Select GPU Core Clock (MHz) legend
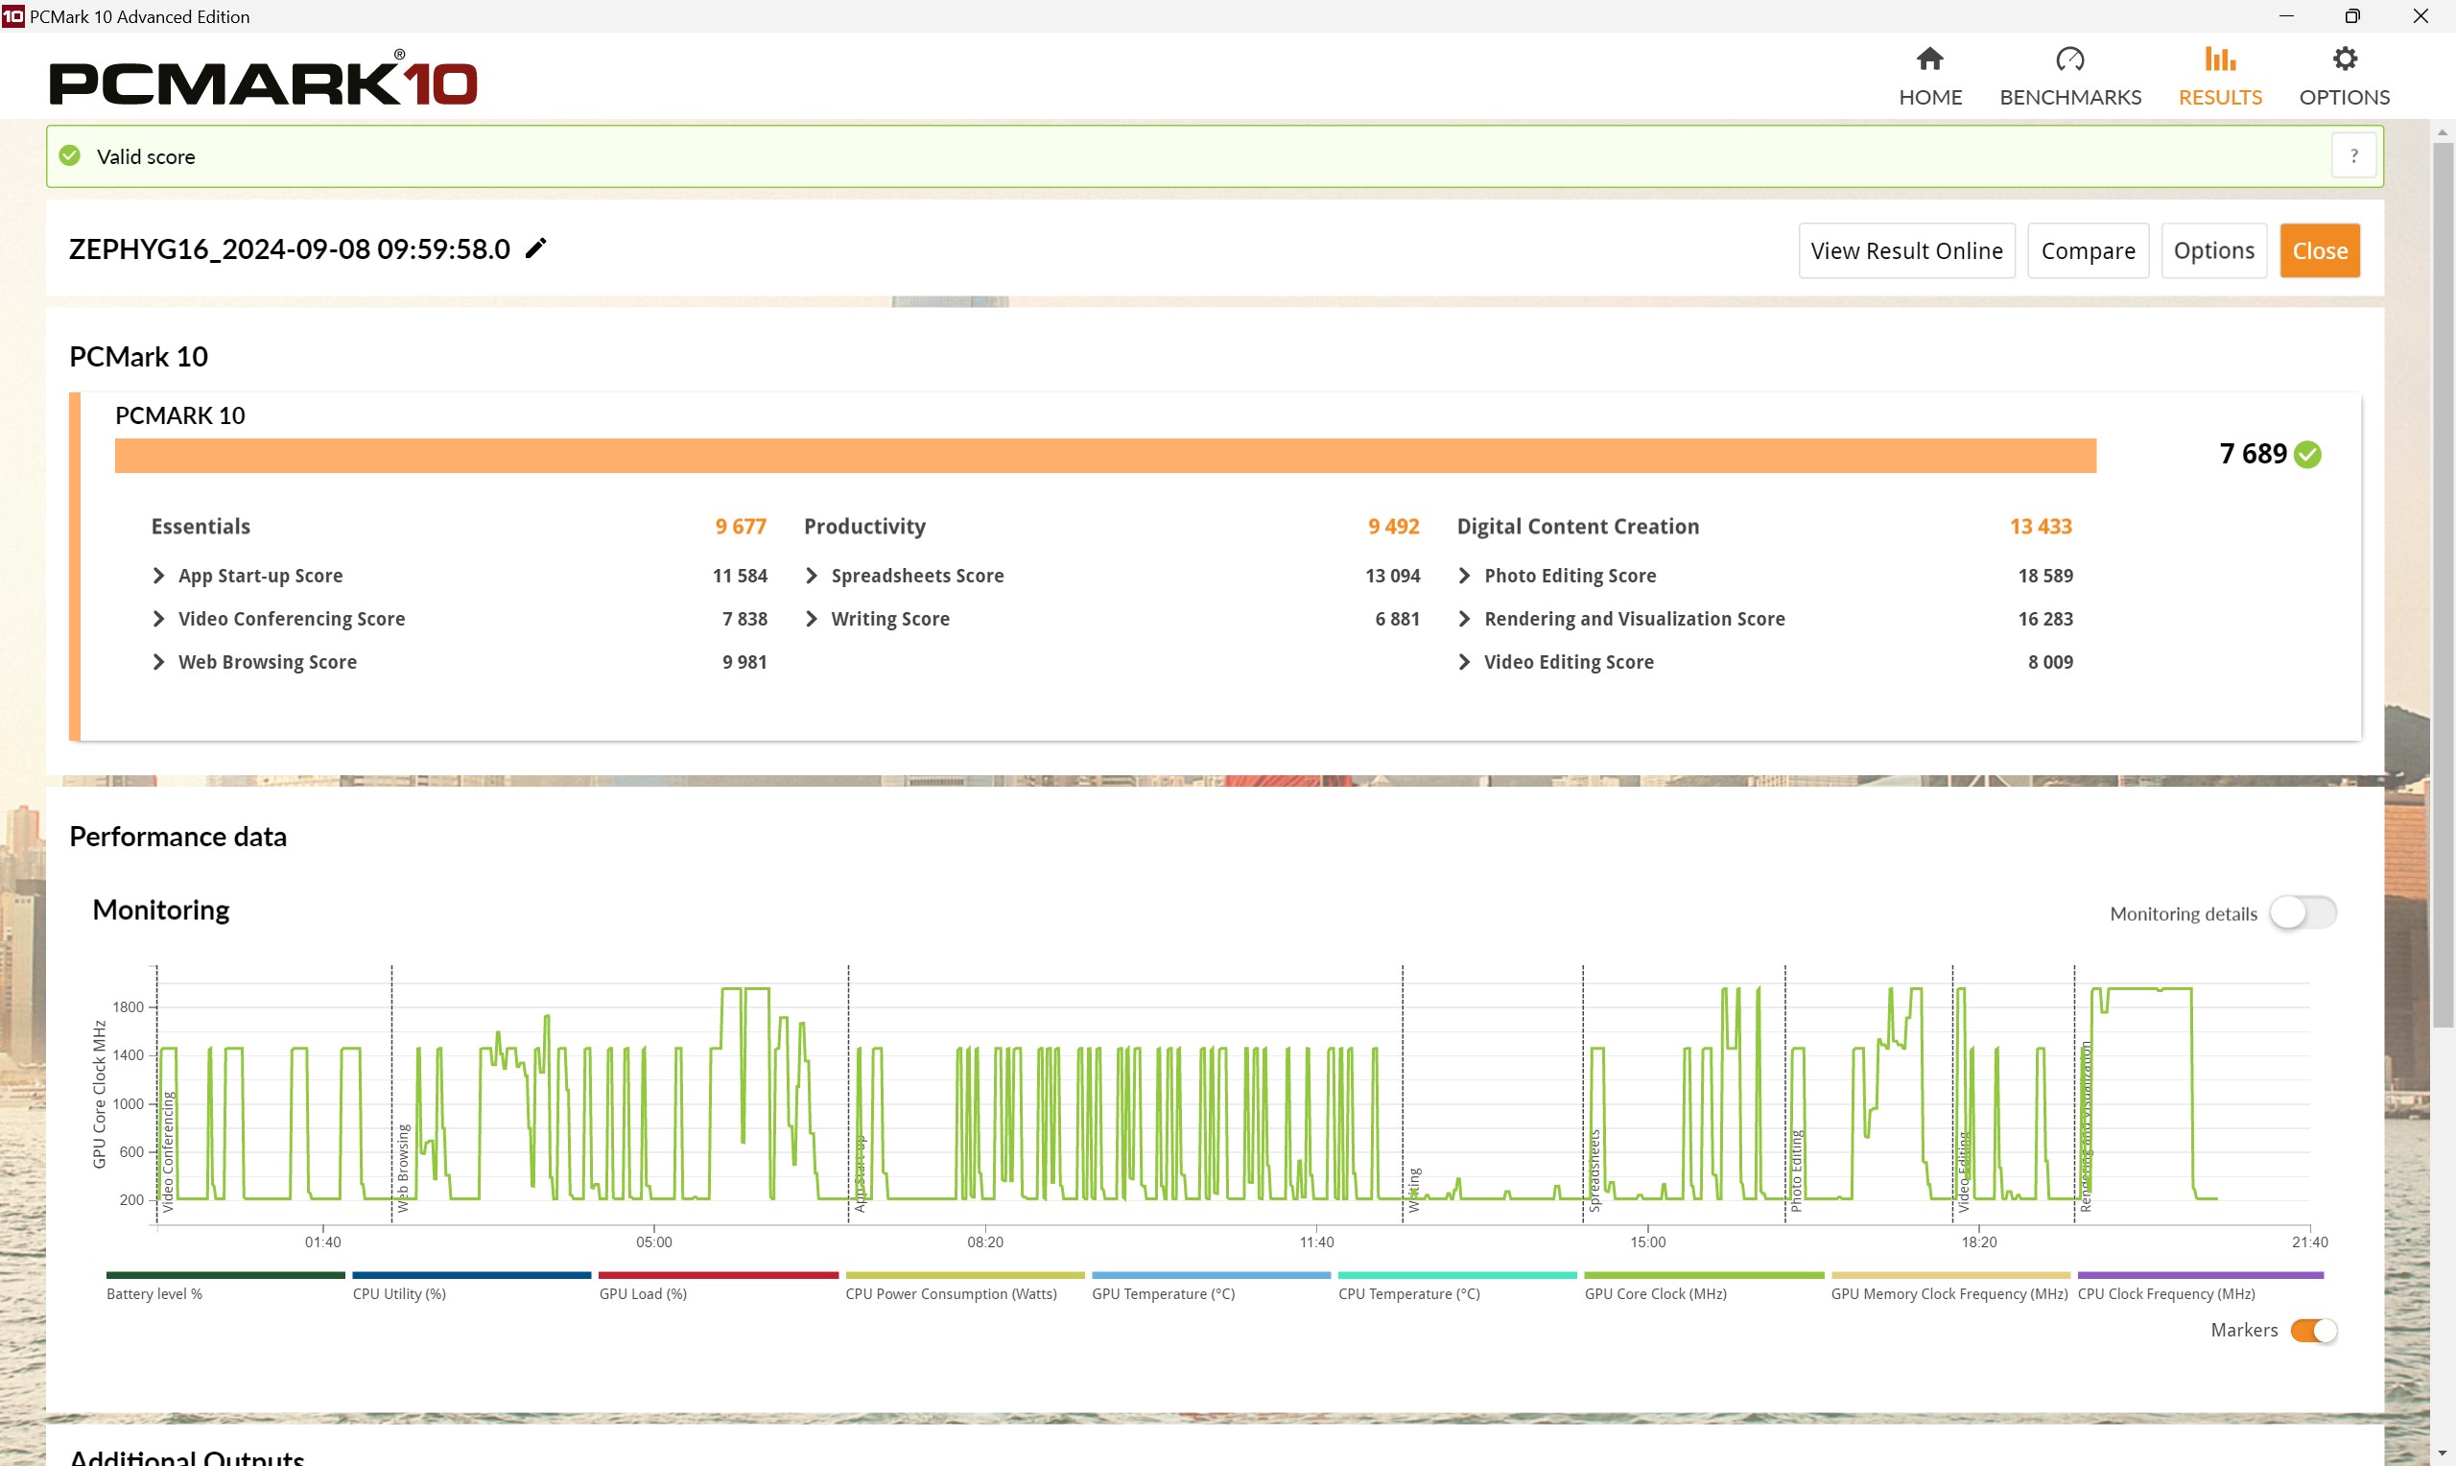 point(1704,1288)
